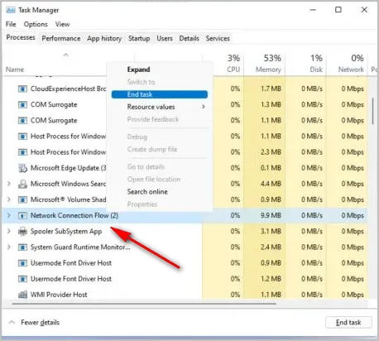Select the Processes tab

coord(21,37)
